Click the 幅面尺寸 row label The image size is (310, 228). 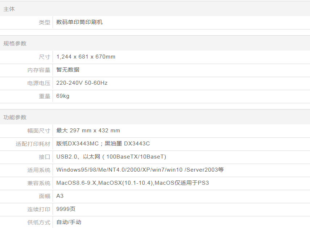coord(39,131)
